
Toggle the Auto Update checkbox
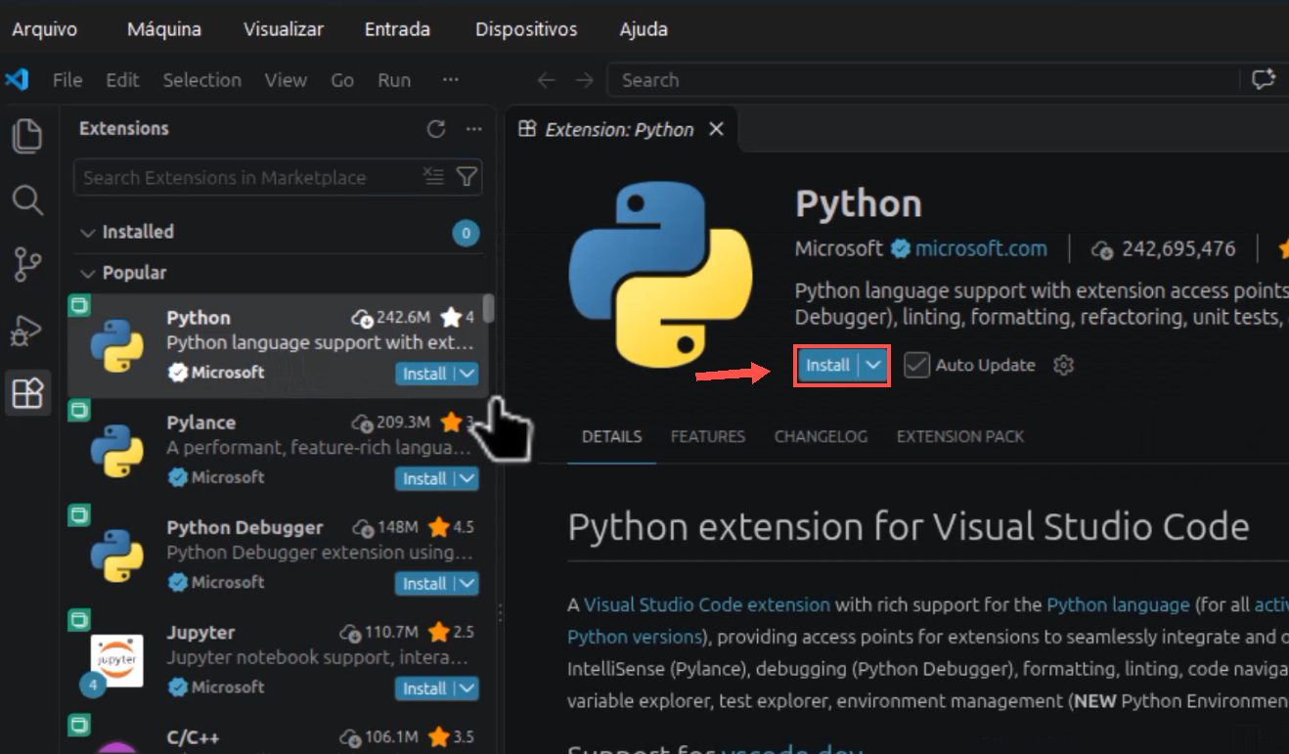coord(916,365)
